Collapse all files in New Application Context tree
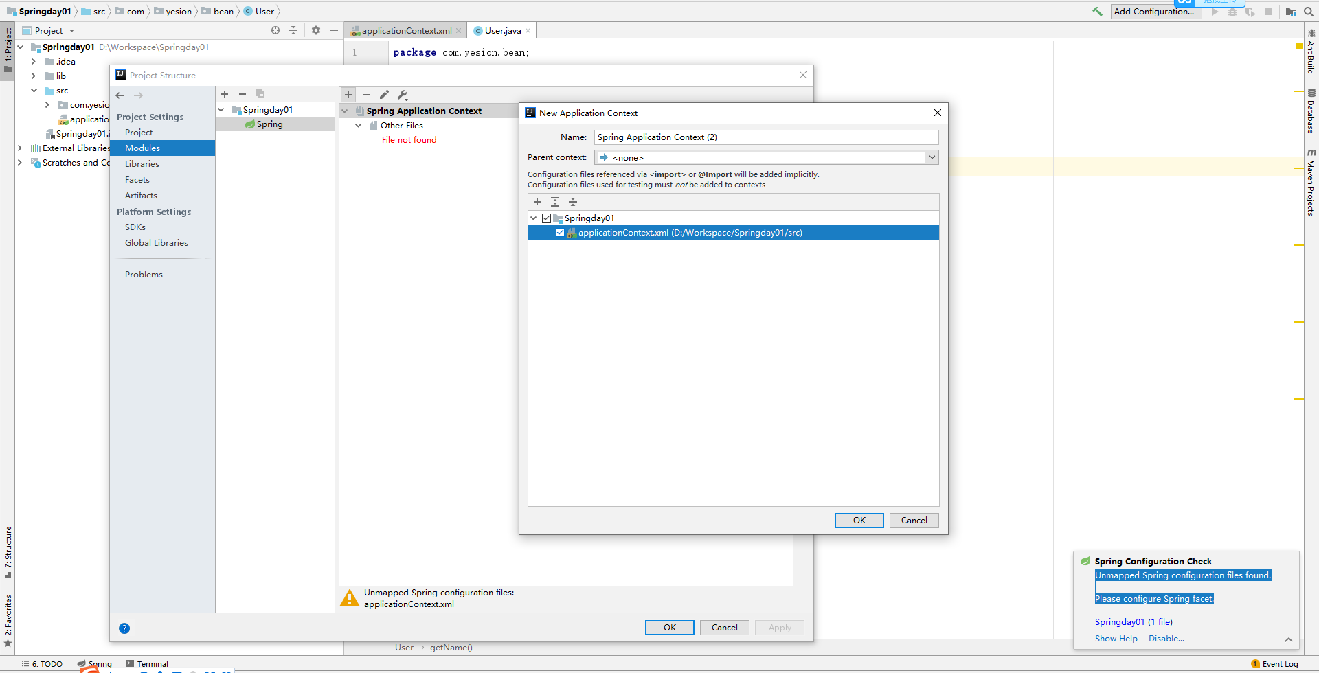 (x=573, y=202)
